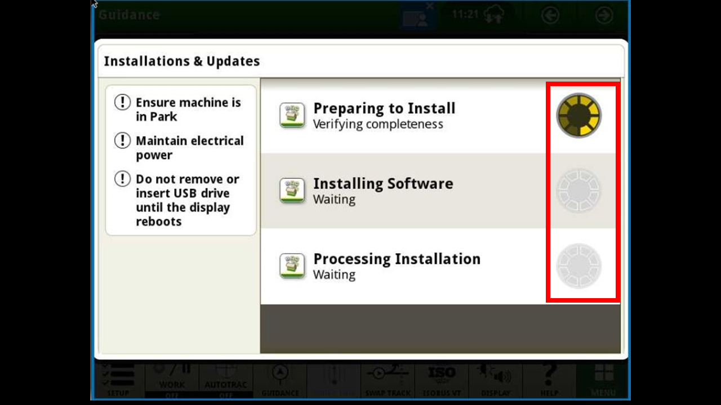Viewport: 721px width, 405px height.
Task: Click the Installing Software package icon
Action: point(292,191)
